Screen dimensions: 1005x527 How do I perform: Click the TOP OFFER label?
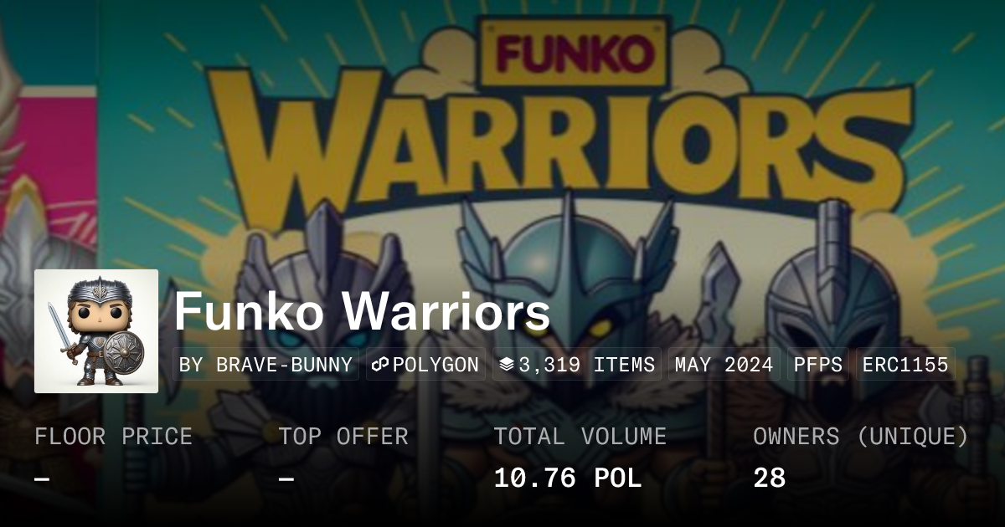(x=343, y=437)
